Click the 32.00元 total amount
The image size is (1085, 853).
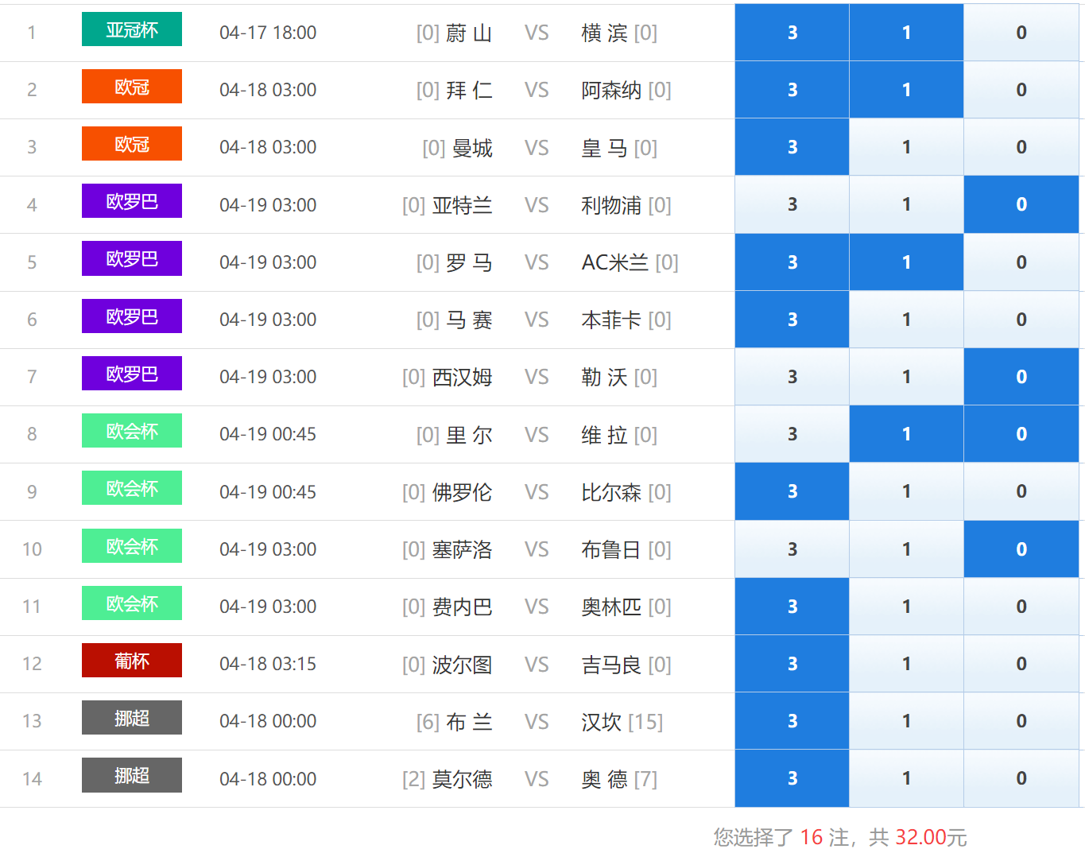point(931,837)
